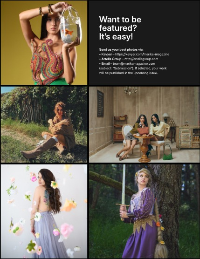Click the team@marikamagazine.com email address
The height and width of the screenshot is (259, 200).
pyautogui.click(x=134, y=64)
